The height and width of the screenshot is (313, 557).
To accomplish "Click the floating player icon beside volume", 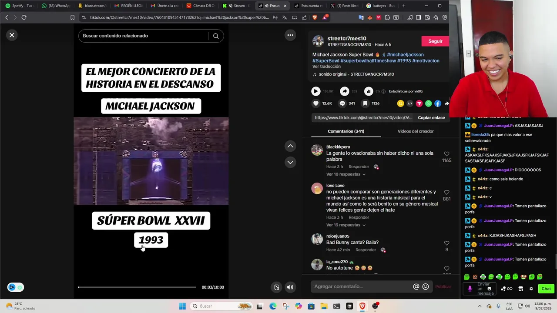I will point(276,287).
